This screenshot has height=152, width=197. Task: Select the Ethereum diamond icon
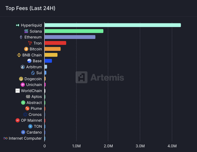coord(21,37)
